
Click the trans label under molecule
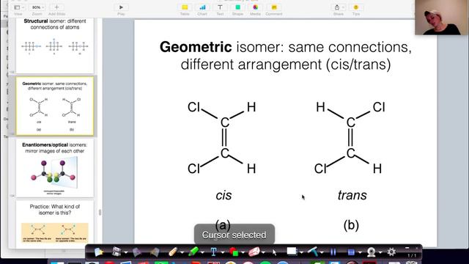pos(352,195)
